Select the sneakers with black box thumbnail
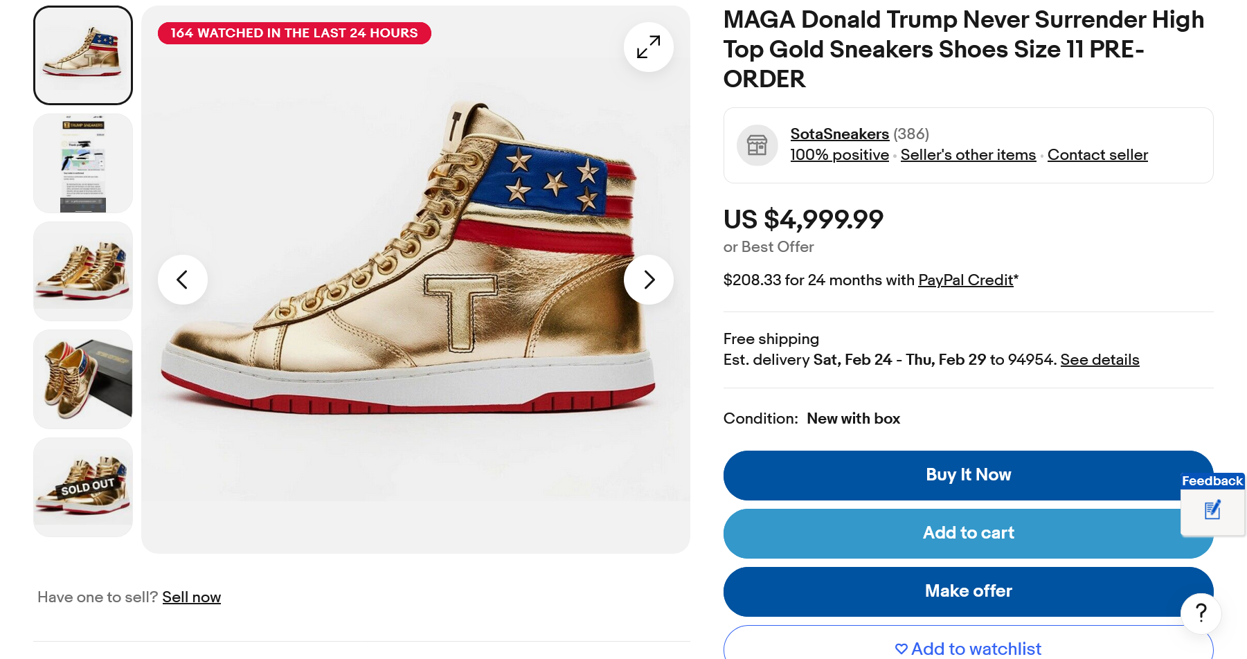 [83, 379]
